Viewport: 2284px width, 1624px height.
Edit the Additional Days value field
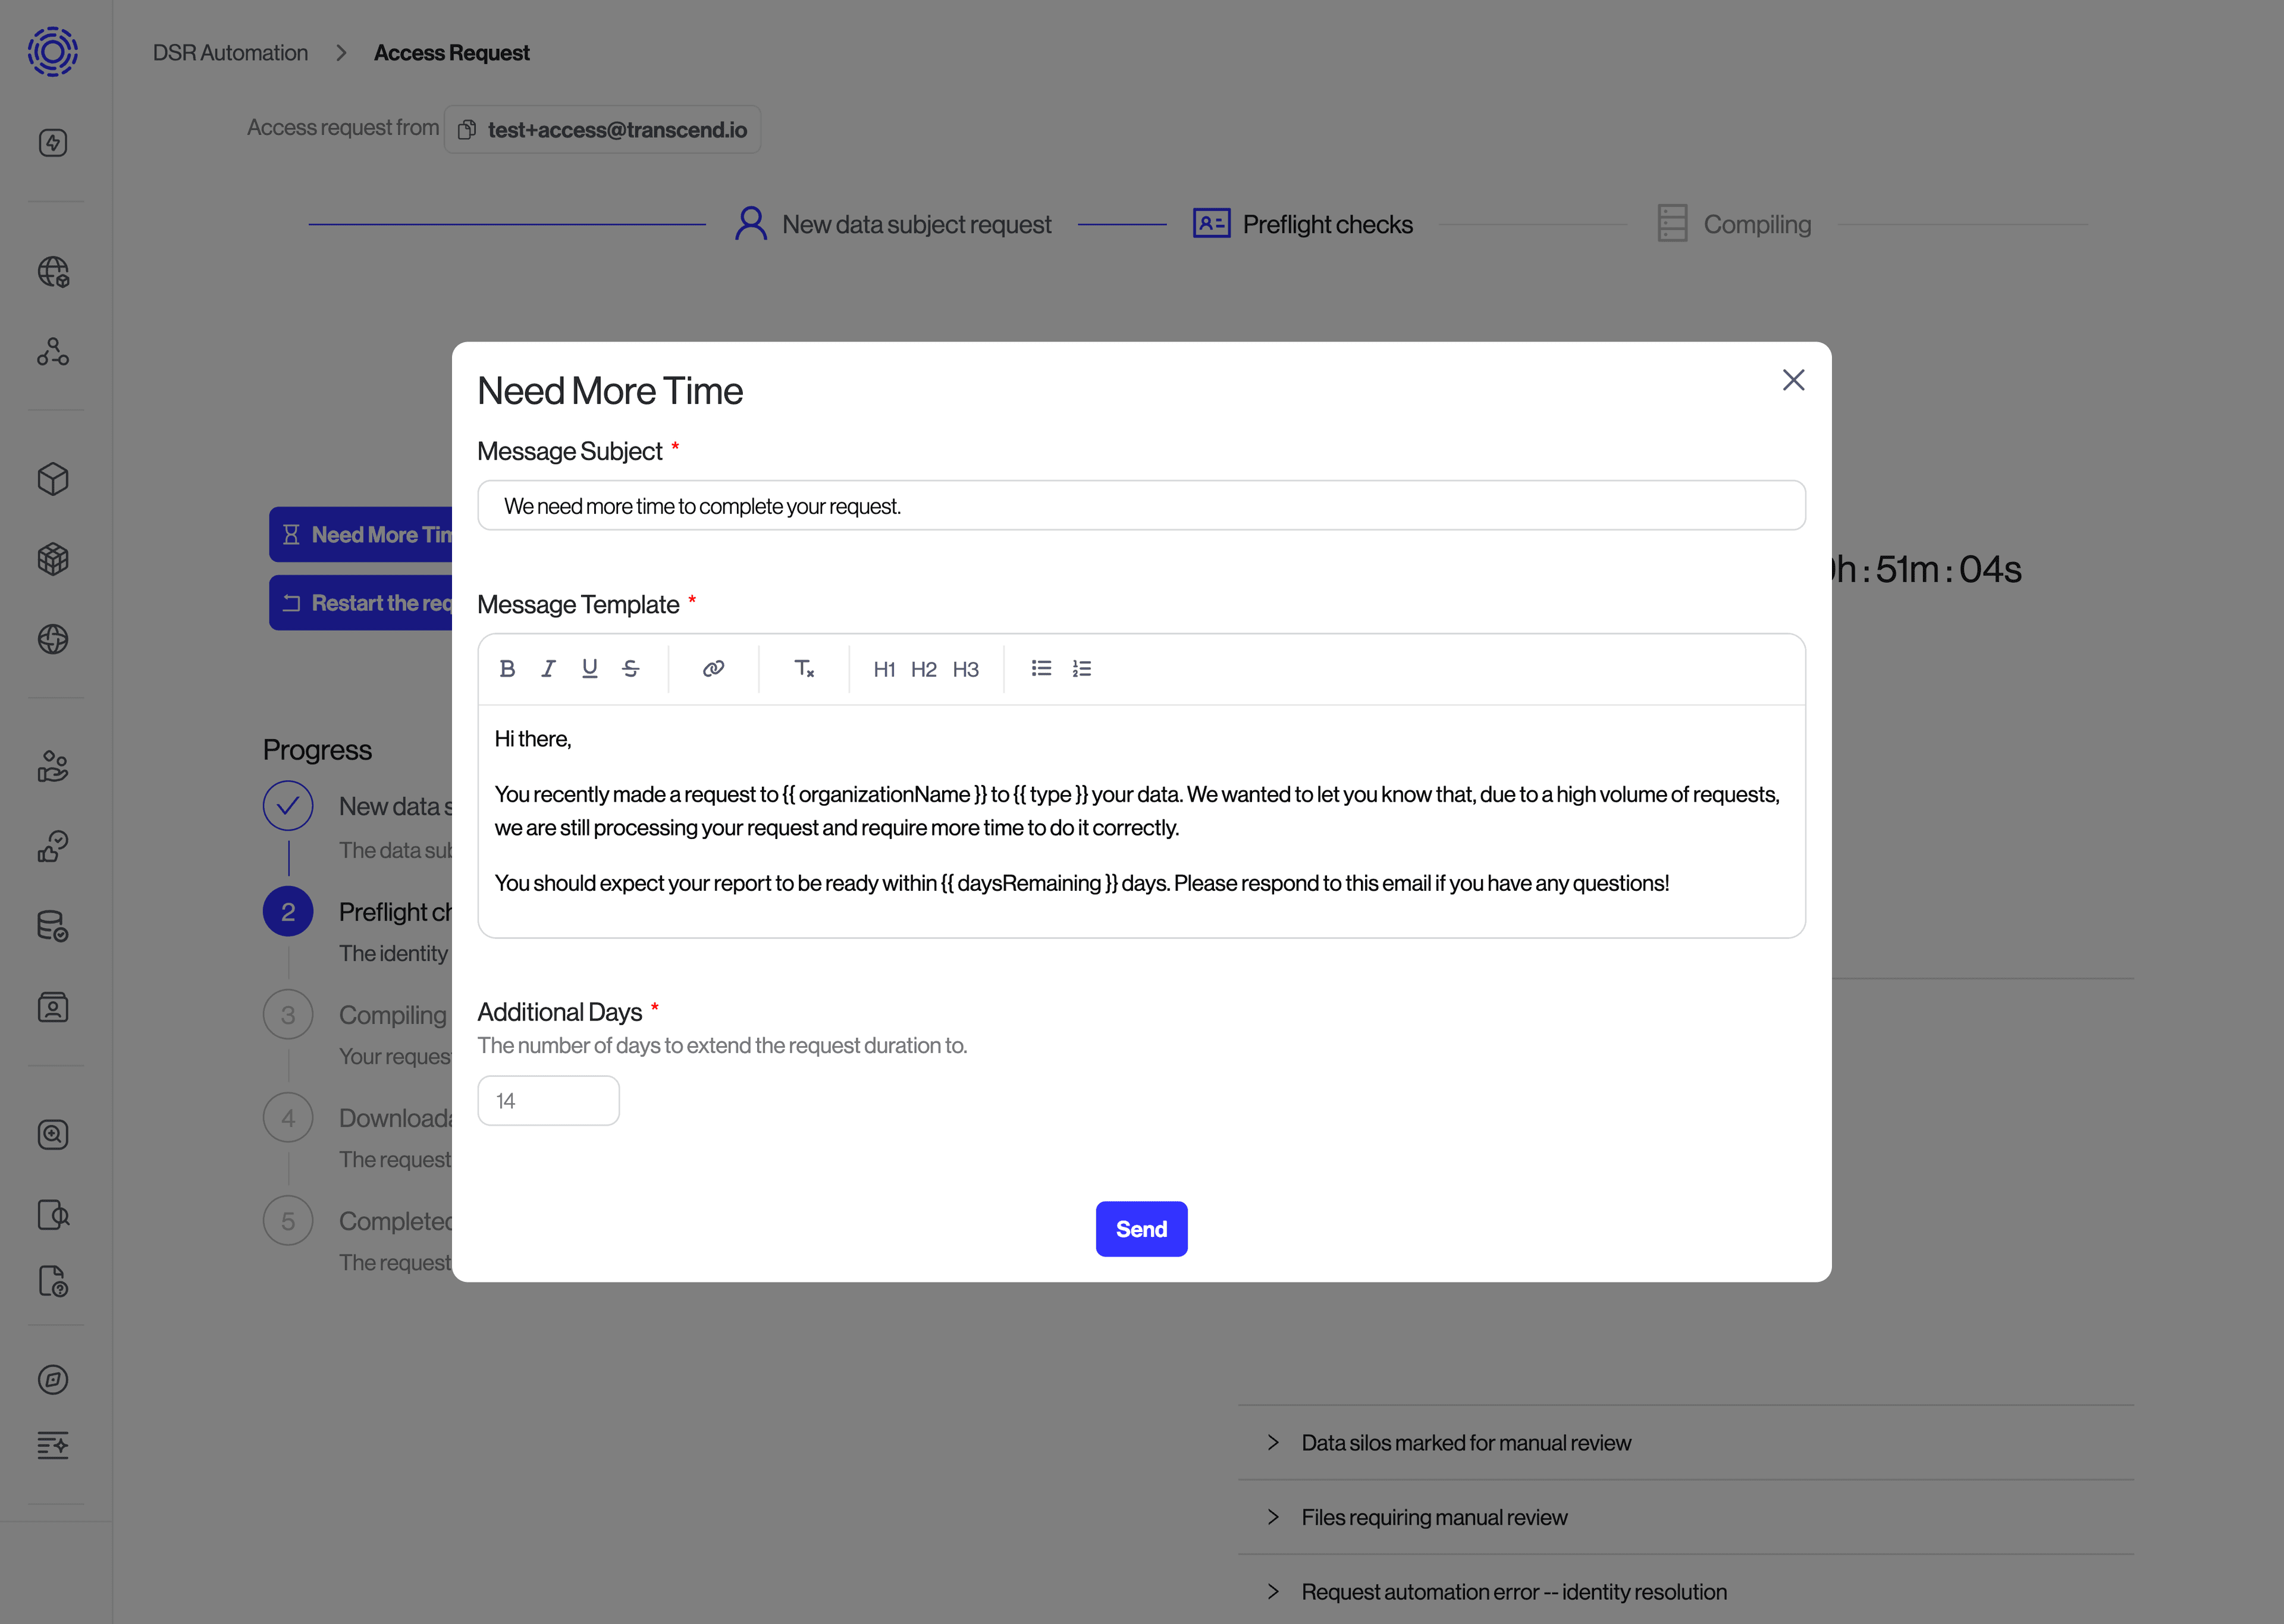point(548,1100)
